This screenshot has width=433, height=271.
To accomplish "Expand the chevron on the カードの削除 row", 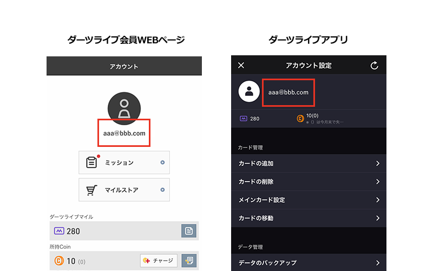I will click(378, 182).
